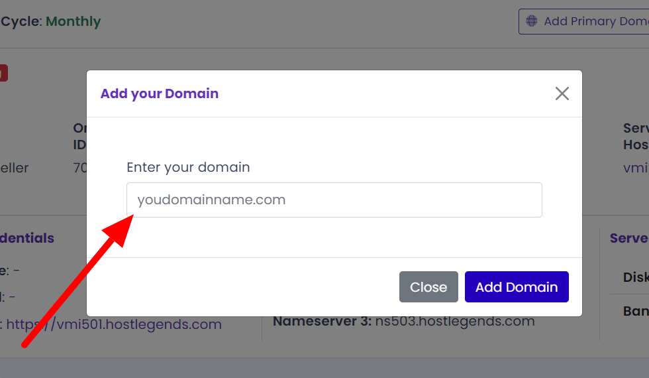Focus the youdomainname.com input field
Image resolution: width=649 pixels, height=378 pixels.
point(334,200)
